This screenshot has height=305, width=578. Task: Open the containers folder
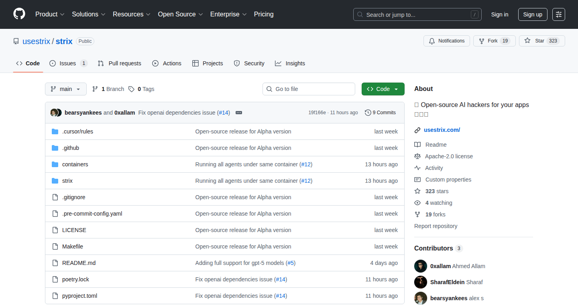coord(75,164)
